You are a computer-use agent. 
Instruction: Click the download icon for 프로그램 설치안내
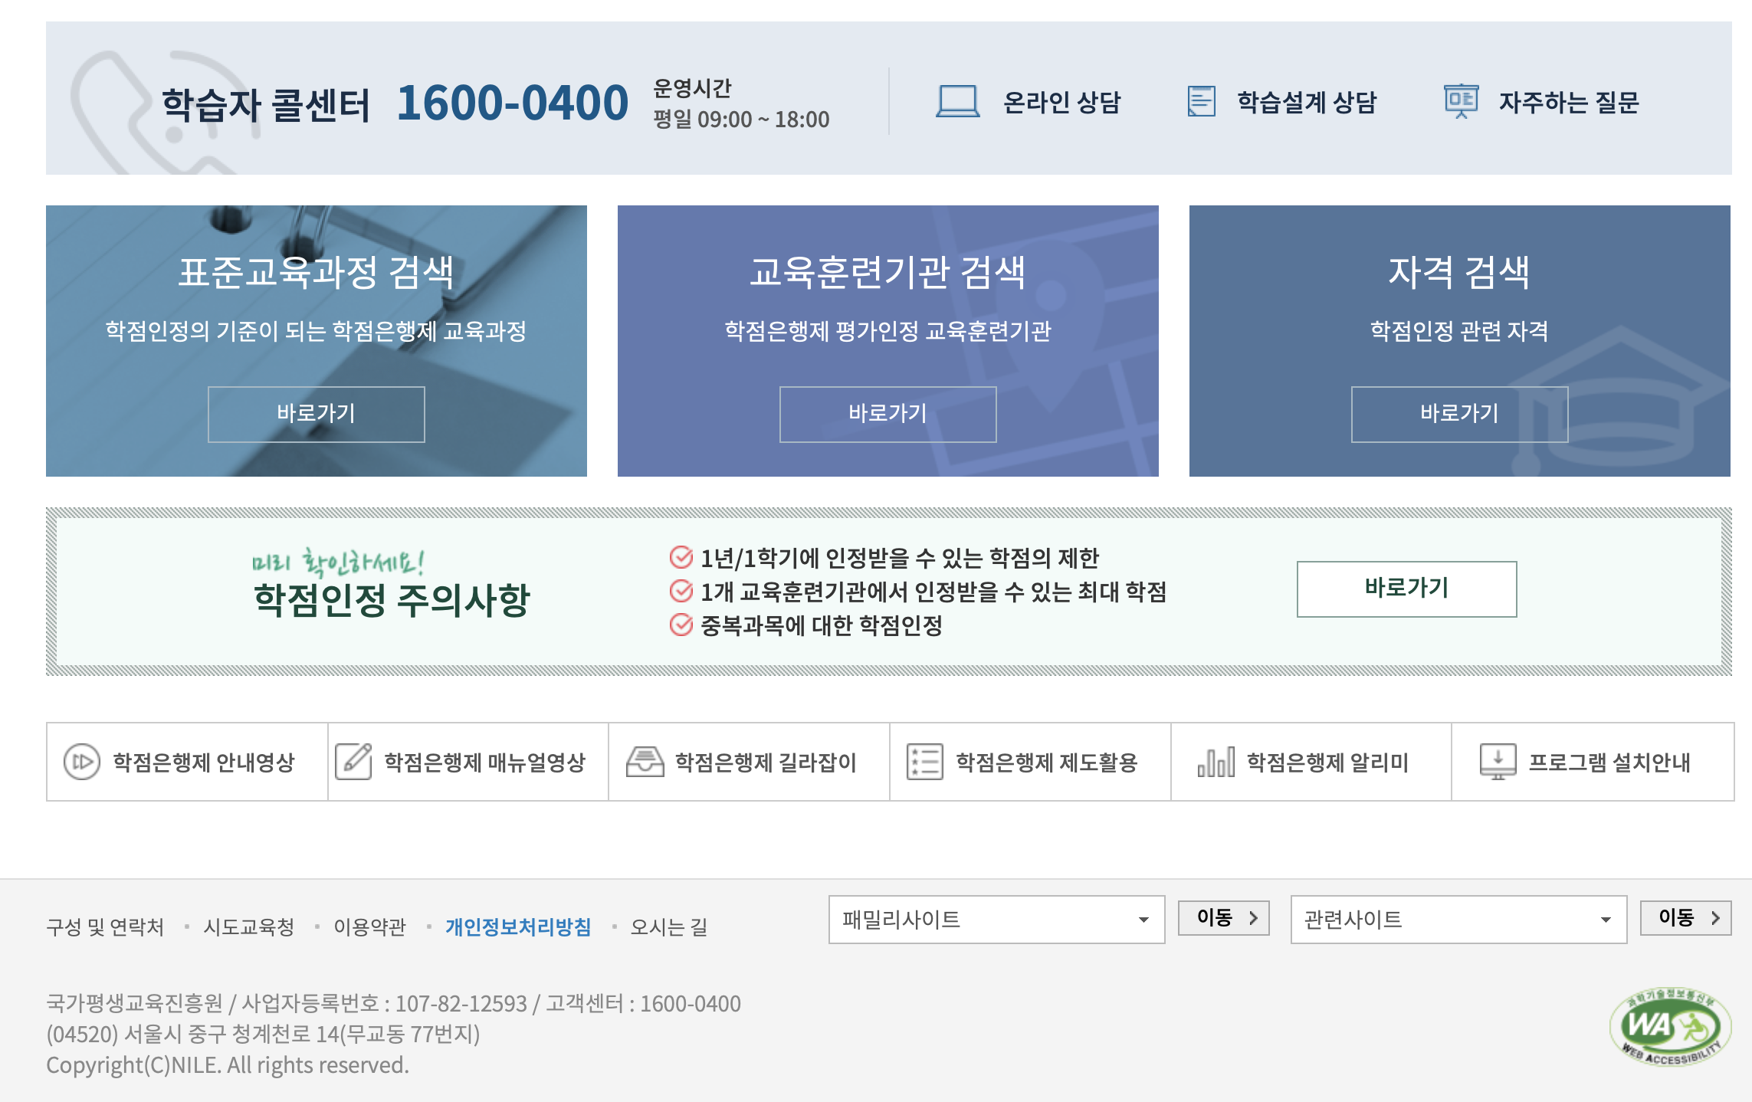point(1498,762)
